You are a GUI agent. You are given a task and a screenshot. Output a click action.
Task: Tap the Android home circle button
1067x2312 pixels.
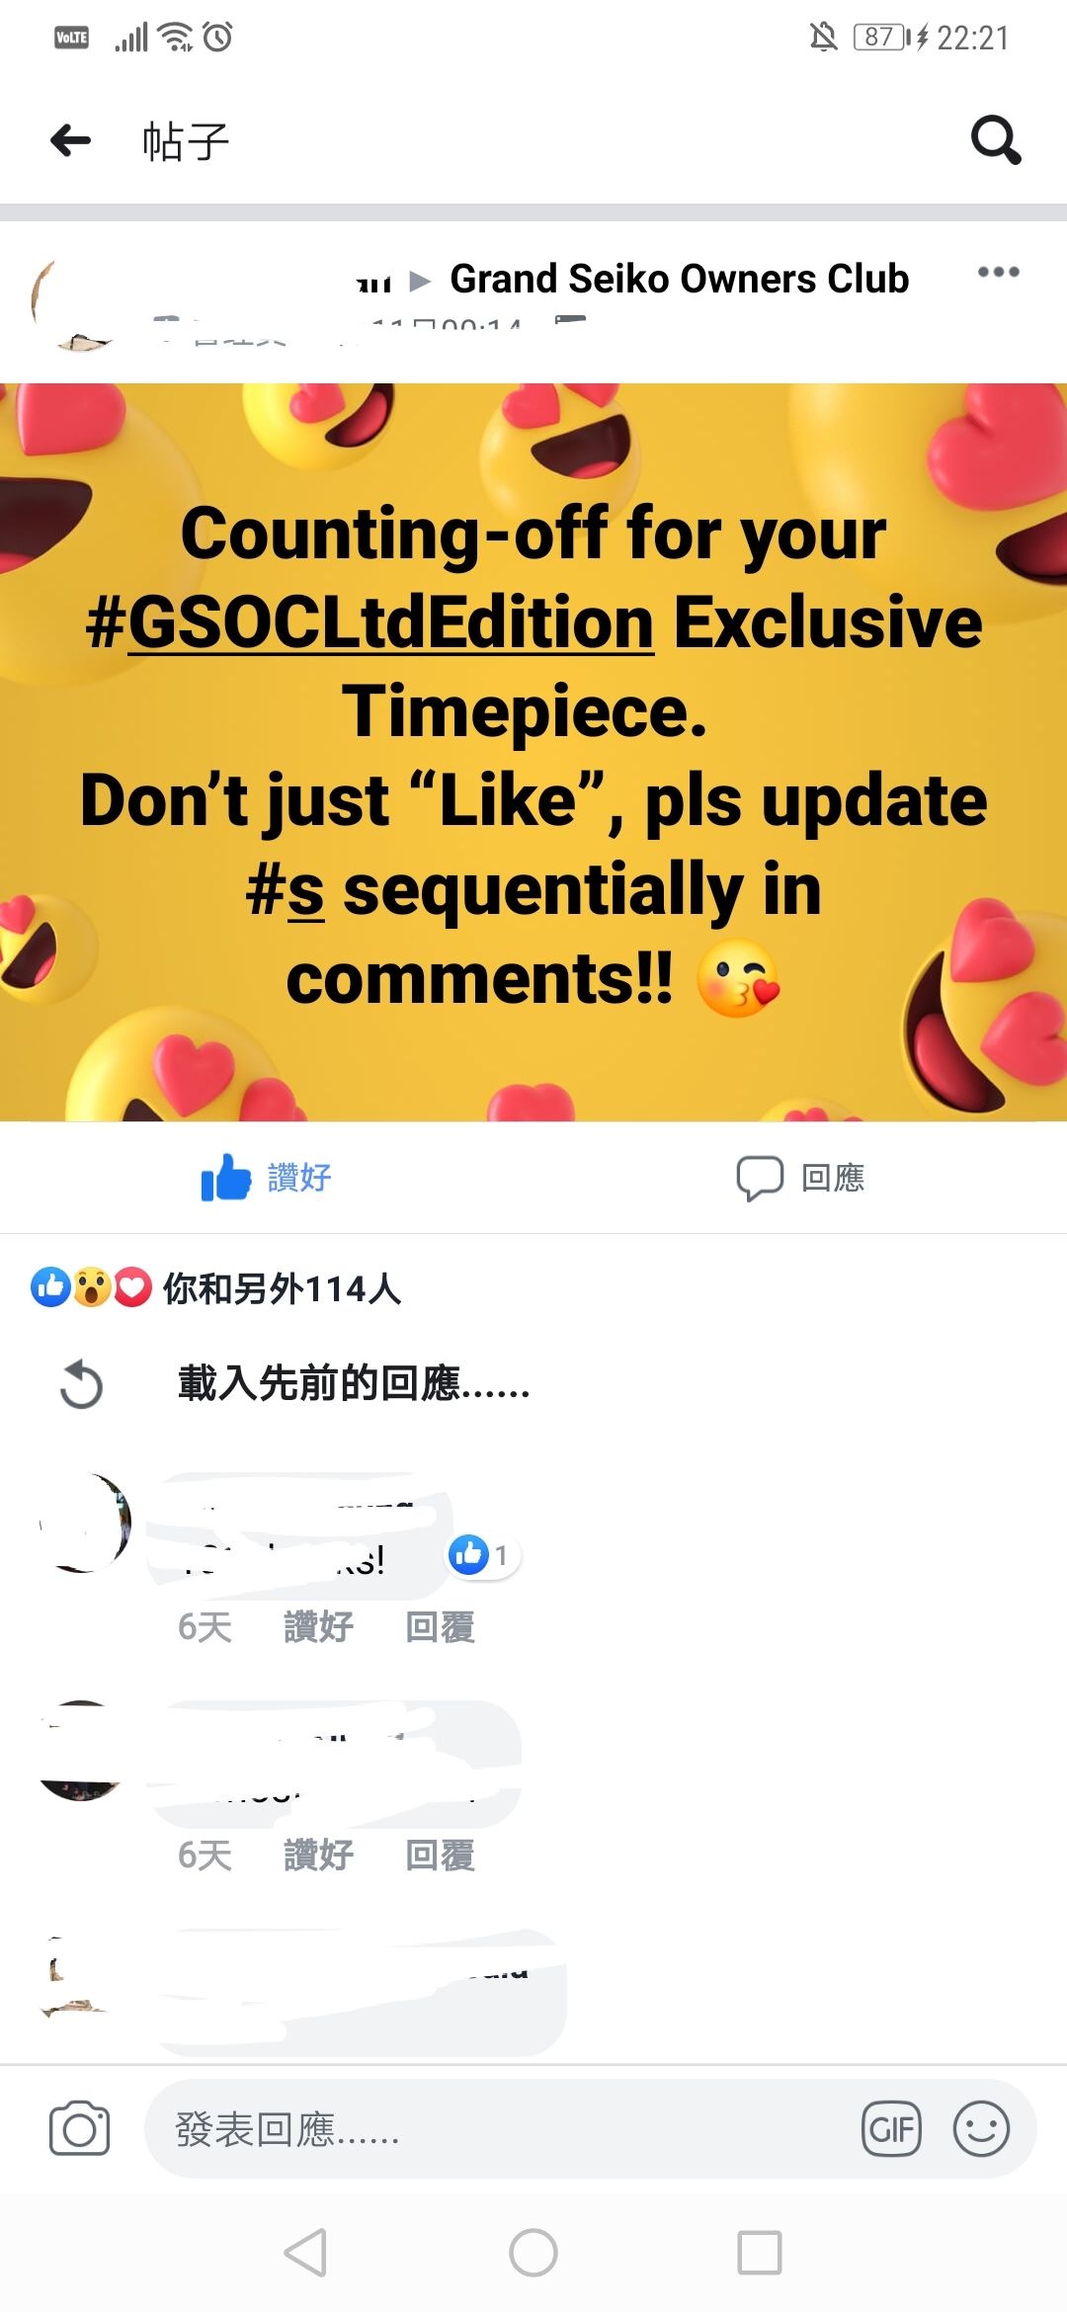[x=533, y=2253]
